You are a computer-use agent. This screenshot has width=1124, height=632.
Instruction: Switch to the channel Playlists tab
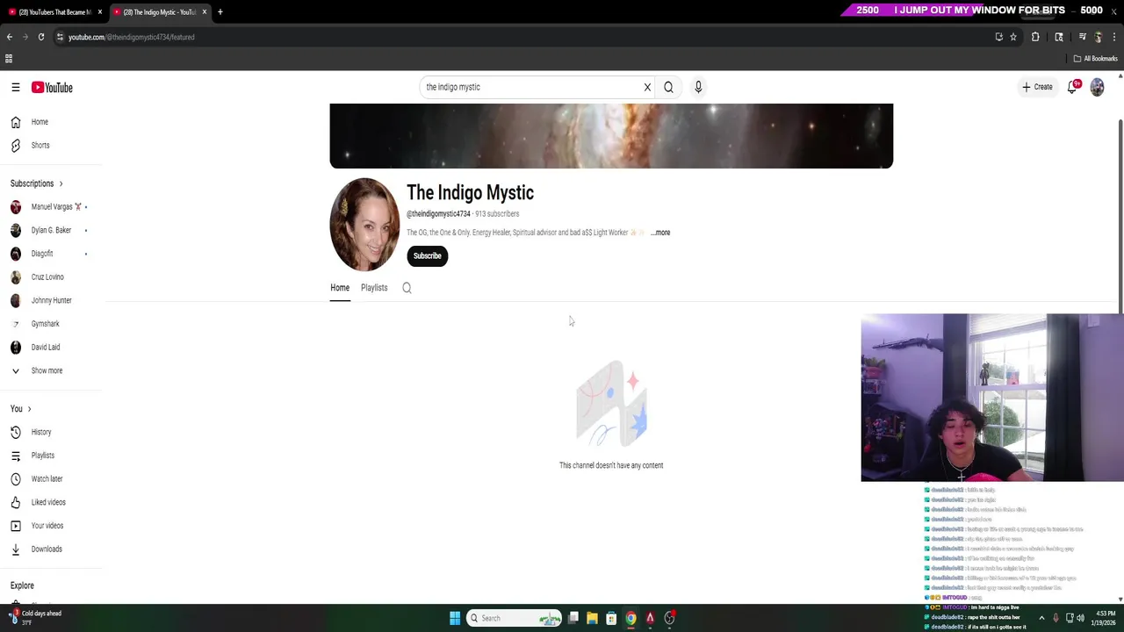374,288
